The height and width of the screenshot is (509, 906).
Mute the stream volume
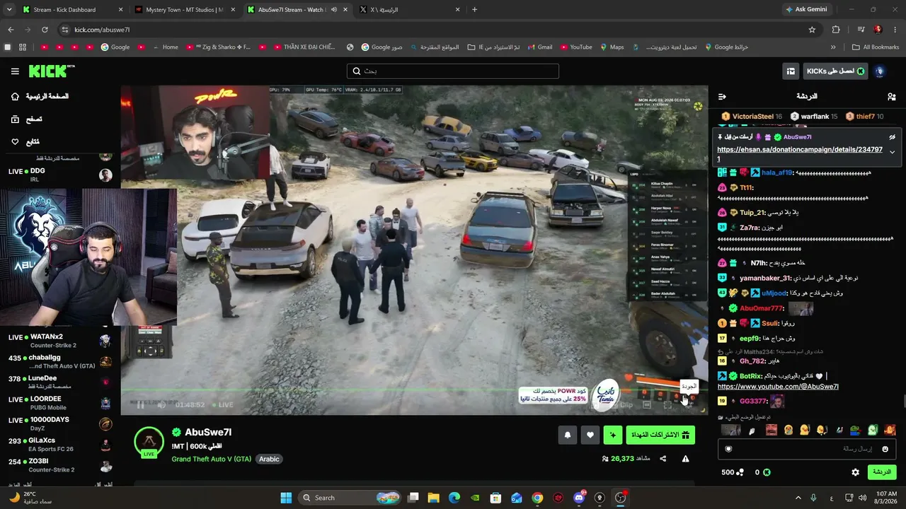161,405
